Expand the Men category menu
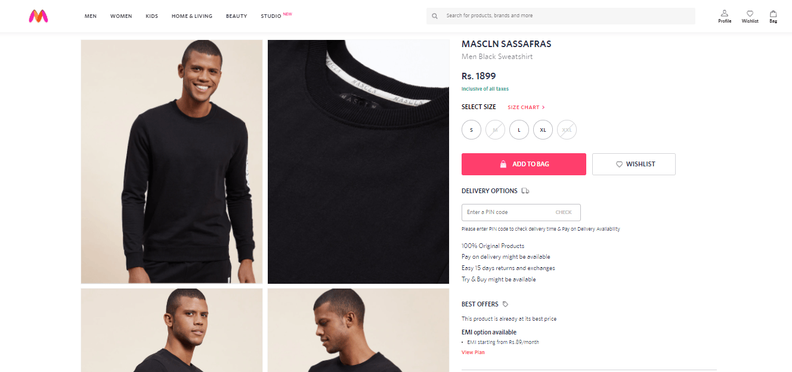This screenshot has height=372, width=792. (x=91, y=16)
